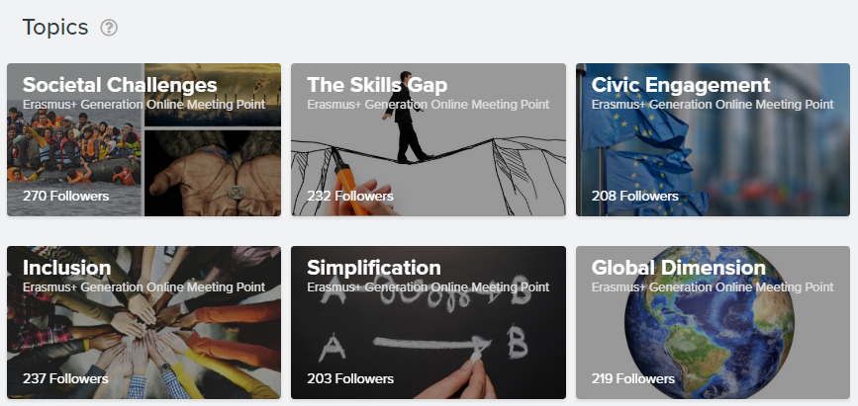
Task: Select the 270 Followers count on Societal Challenges
Action: (65, 196)
